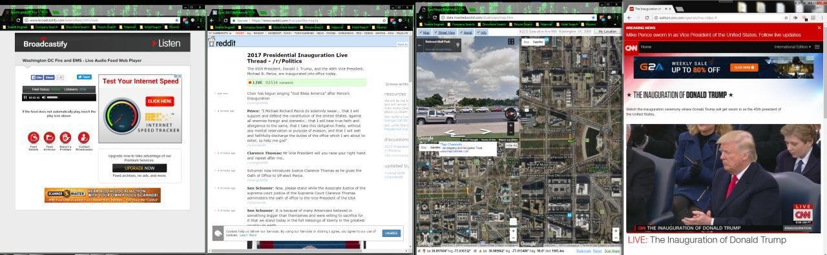Viewport: 827px width, 255px height.
Task: Open the Learn More cookies link
Action: [248, 235]
